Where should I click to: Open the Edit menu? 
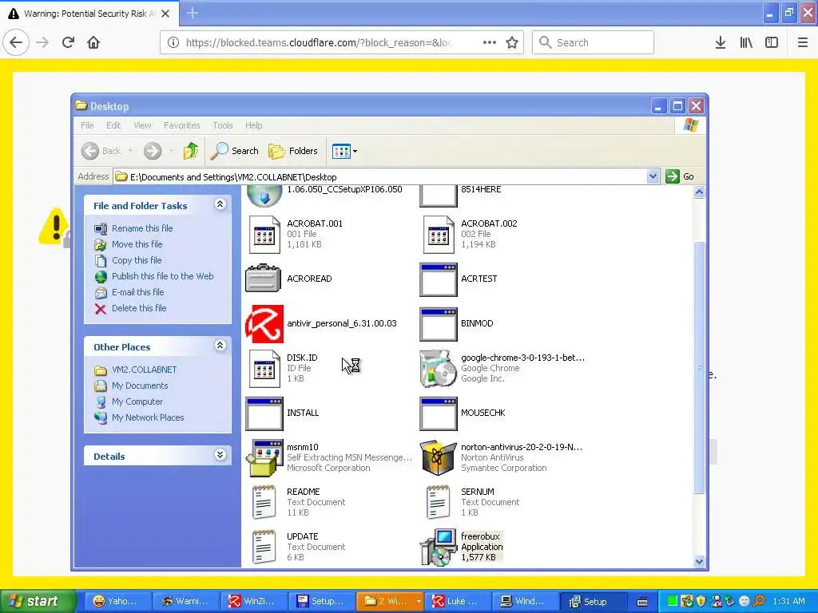click(113, 125)
